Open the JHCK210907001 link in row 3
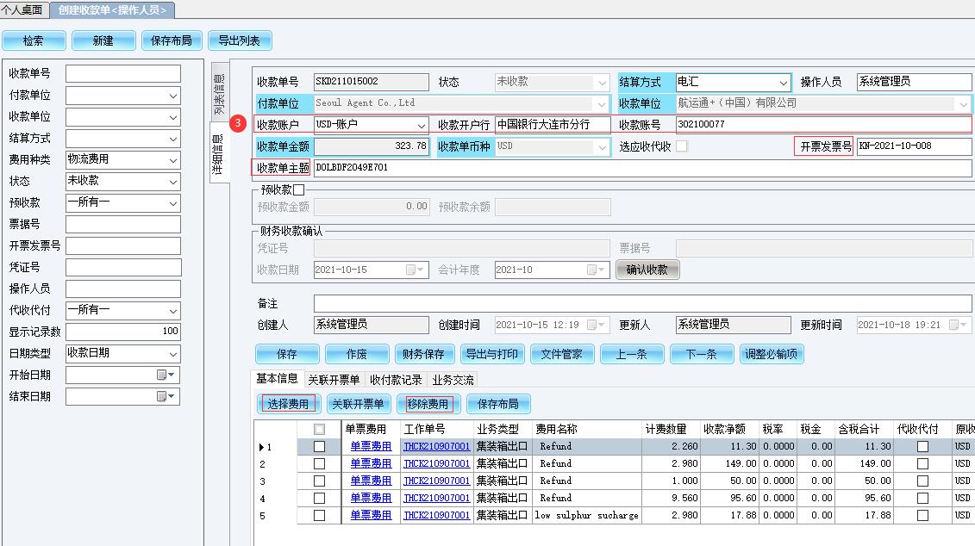Image resolution: width=975 pixels, height=546 pixels. coord(436,481)
